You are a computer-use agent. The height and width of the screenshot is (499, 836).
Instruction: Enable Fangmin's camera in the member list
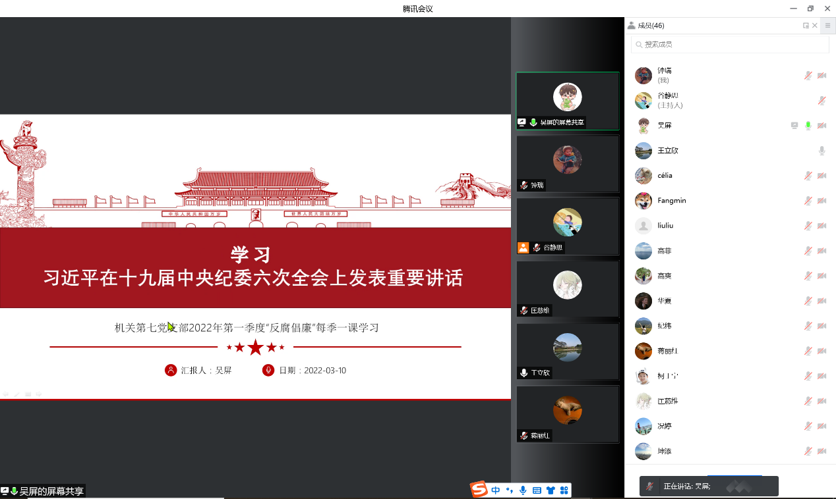tap(821, 200)
